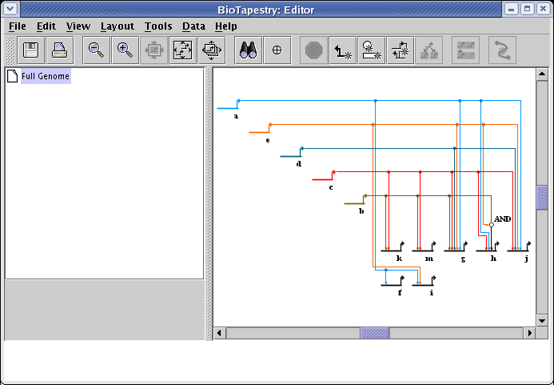Click the crosshair center icon
This screenshot has width=554, height=385.
click(x=277, y=50)
